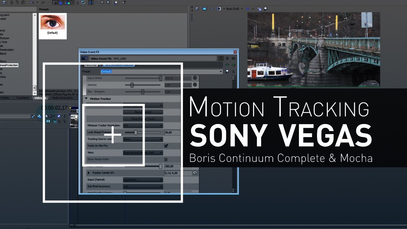This screenshot has height=229, width=407.
Task: Switch to the Video FX tab
Action: pyautogui.click(x=40, y=98)
